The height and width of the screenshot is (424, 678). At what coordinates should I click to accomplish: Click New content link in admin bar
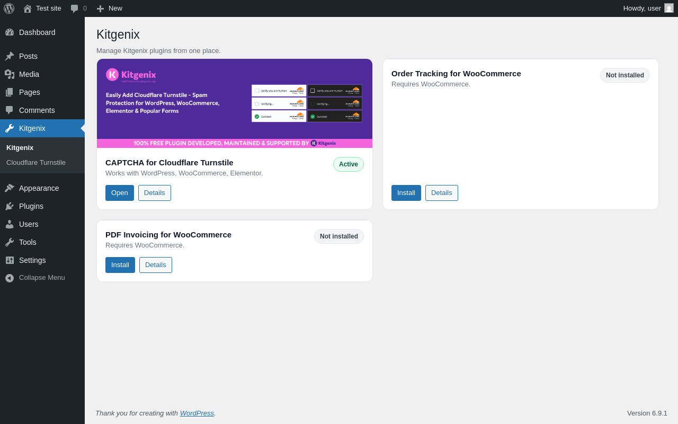coord(110,8)
